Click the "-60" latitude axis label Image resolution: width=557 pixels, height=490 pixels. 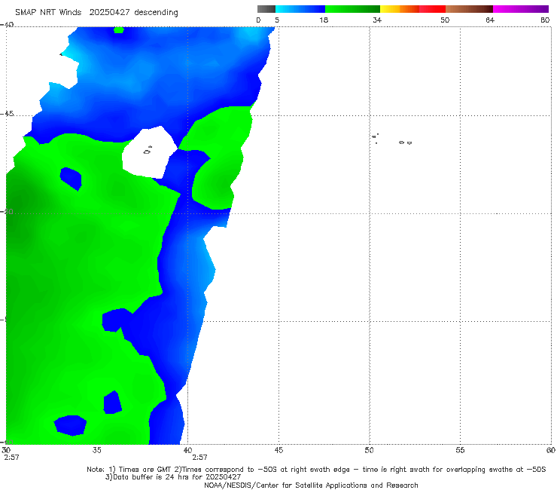tap(7, 442)
